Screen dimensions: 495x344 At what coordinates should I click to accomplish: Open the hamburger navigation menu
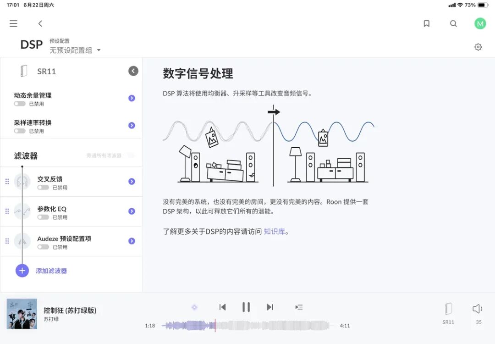tap(13, 23)
